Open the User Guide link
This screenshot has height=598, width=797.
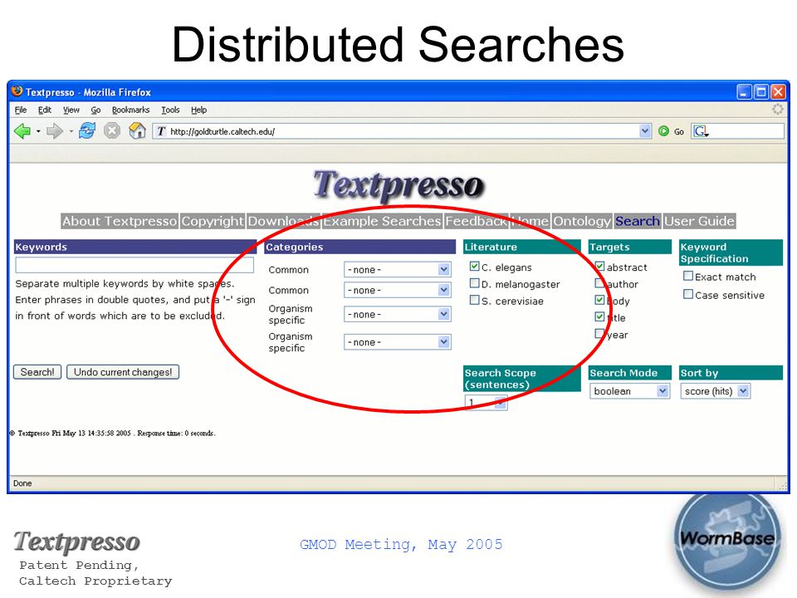(x=699, y=221)
